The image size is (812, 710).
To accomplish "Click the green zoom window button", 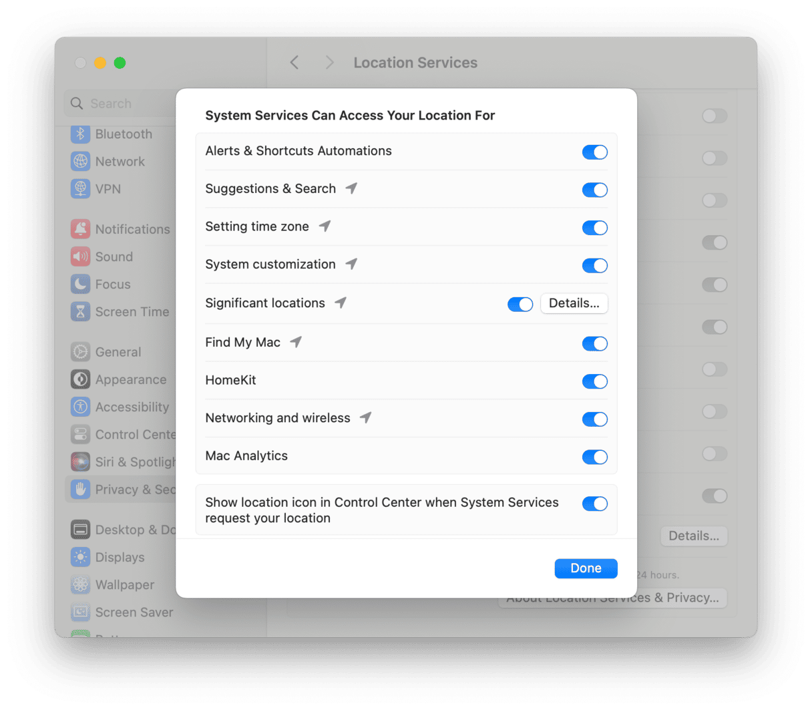I will click(120, 63).
